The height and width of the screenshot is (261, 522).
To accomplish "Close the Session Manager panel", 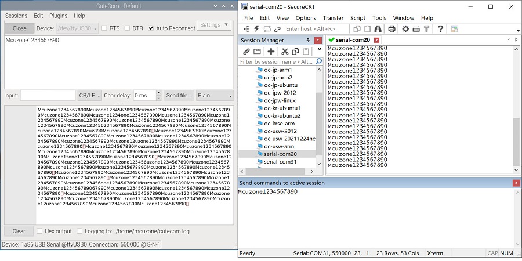I will (x=318, y=40).
